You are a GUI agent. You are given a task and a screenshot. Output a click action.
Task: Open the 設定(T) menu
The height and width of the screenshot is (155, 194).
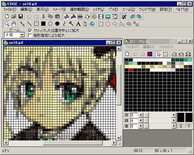[x=166, y=9]
